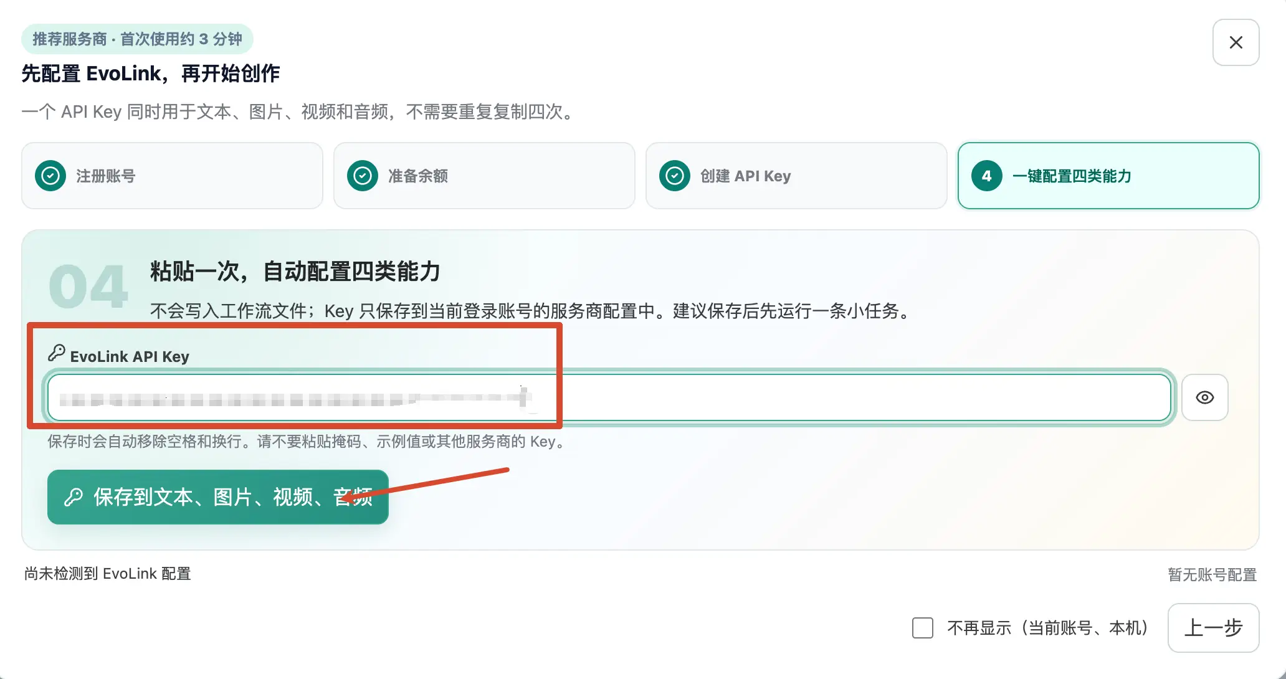Viewport: 1286px width, 679px height.
Task: Save key to 文本、图片、视频、音频
Action: tap(218, 497)
